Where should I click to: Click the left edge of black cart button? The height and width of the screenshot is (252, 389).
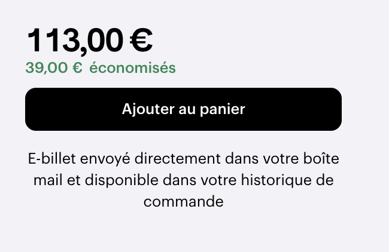point(30,109)
